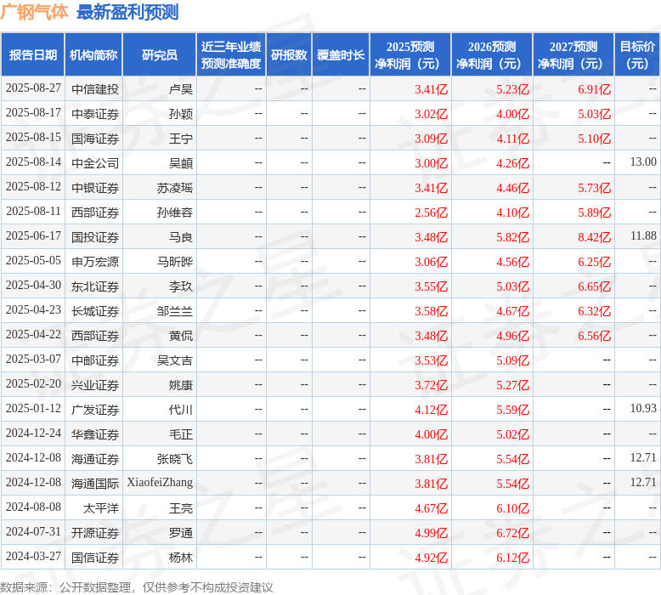This screenshot has width=661, height=595.
Task: Select the 中金公司 institution cell
Action: click(x=95, y=163)
